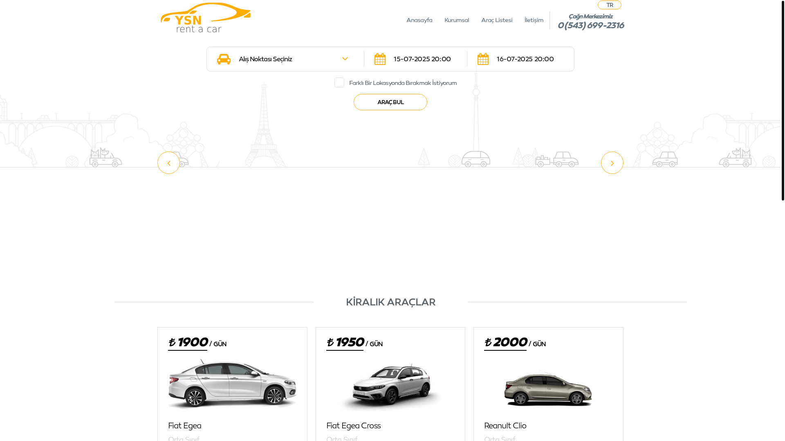785x441 pixels.
Task: Expand the Alış Noktası Seçiniz dropdown chevron
Action: (x=345, y=59)
